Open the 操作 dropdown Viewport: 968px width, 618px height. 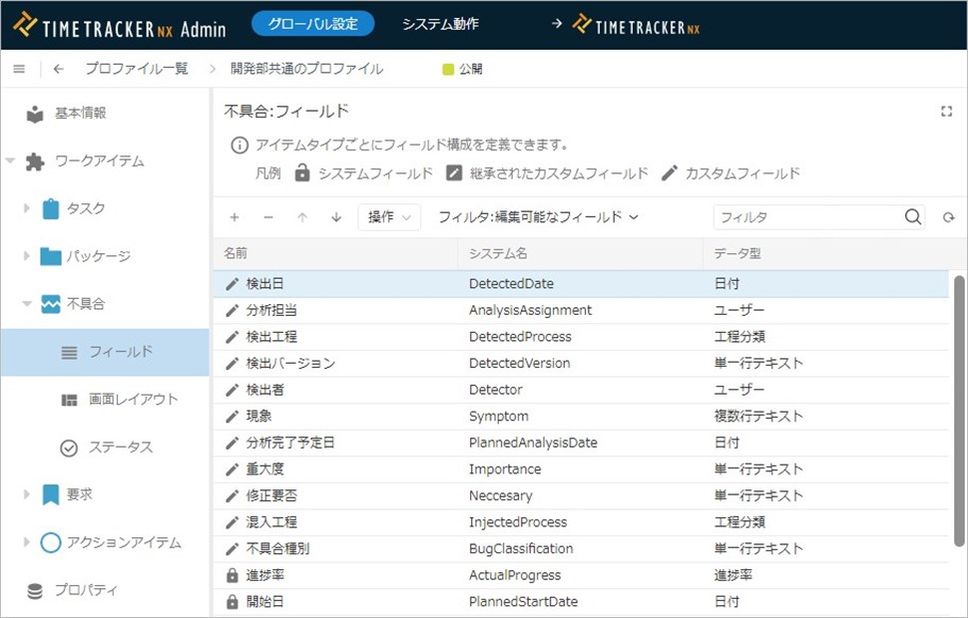(389, 217)
